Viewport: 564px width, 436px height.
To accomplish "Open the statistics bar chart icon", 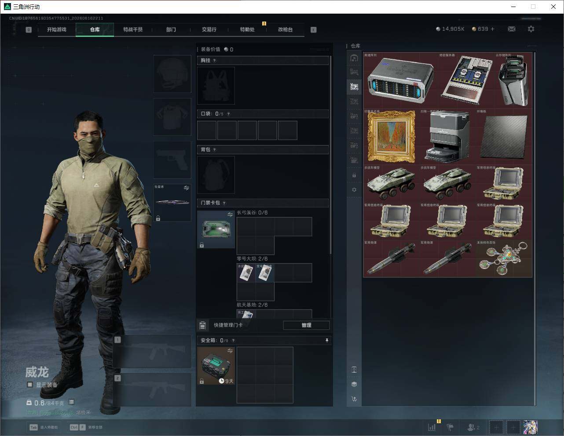I will pos(432,427).
